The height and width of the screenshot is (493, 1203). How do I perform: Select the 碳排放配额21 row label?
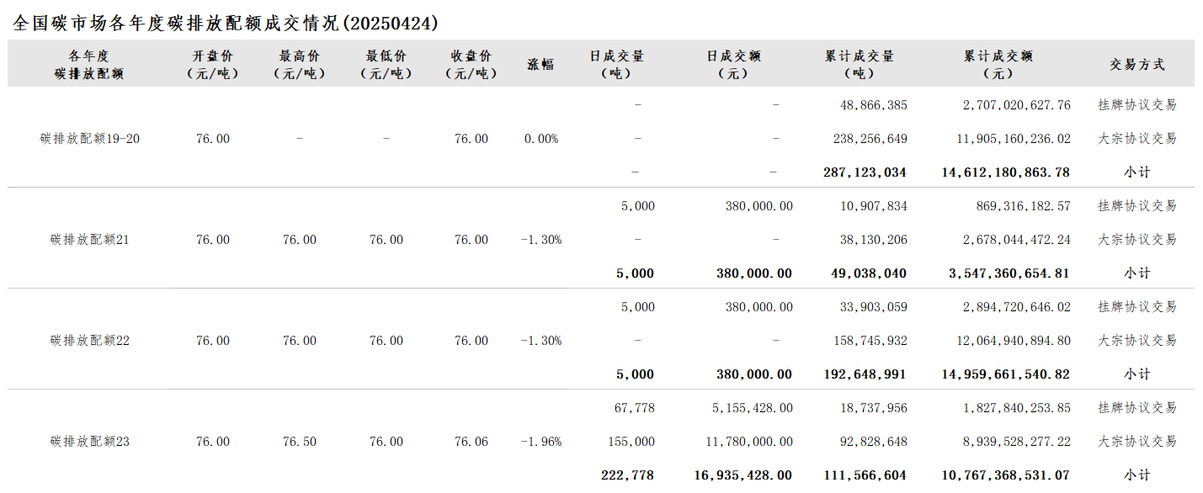(90, 240)
